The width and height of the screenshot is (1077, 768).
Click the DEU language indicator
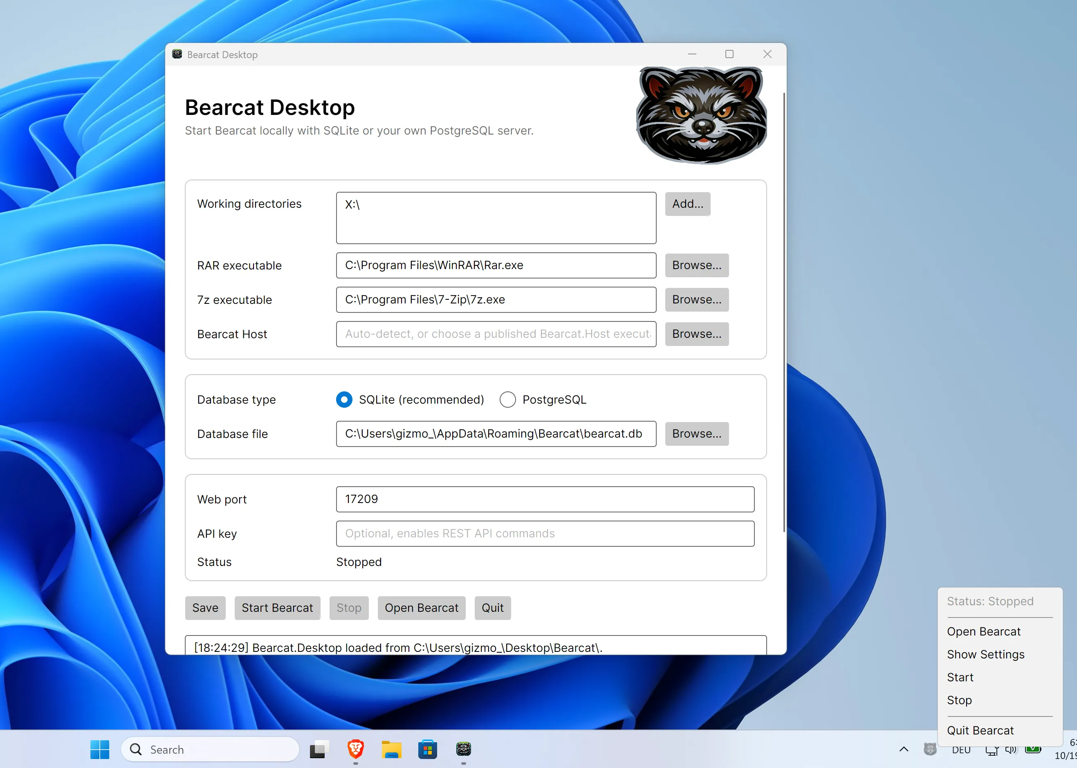(961, 750)
